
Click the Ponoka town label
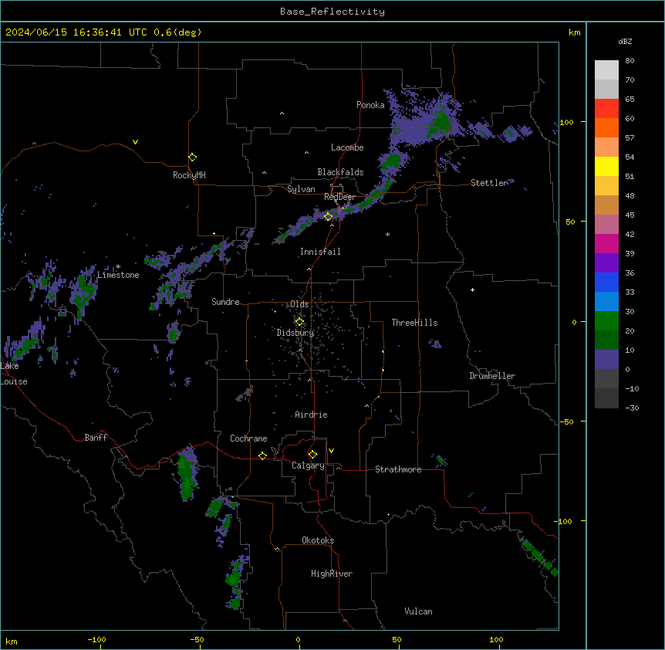click(370, 105)
